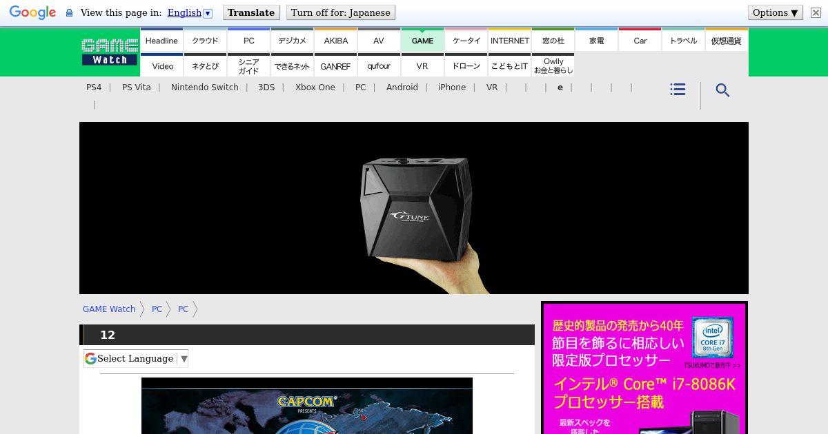Go to 3DS category link
The image size is (828, 434).
pyautogui.click(x=266, y=87)
